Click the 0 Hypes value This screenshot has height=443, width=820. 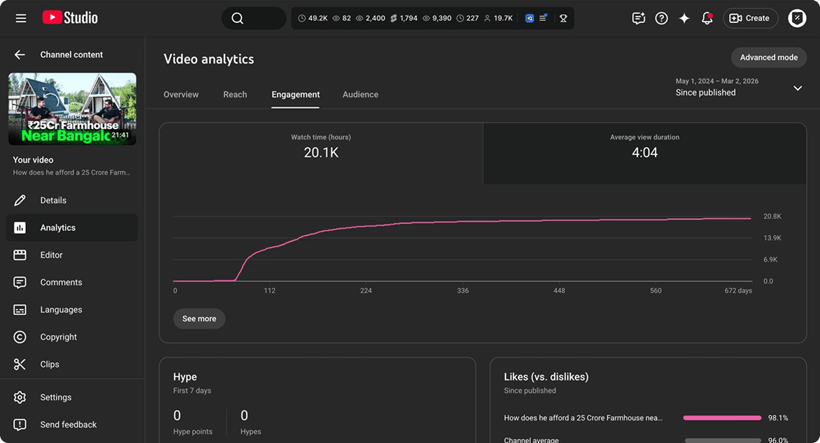coord(244,415)
